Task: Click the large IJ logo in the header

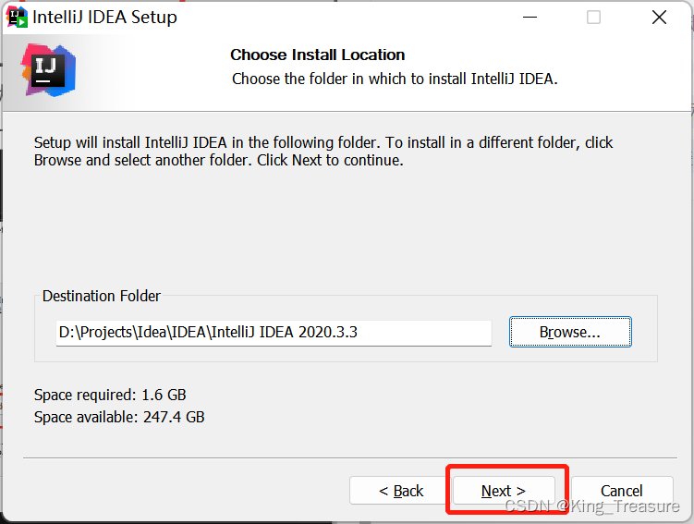Action: tap(48, 70)
